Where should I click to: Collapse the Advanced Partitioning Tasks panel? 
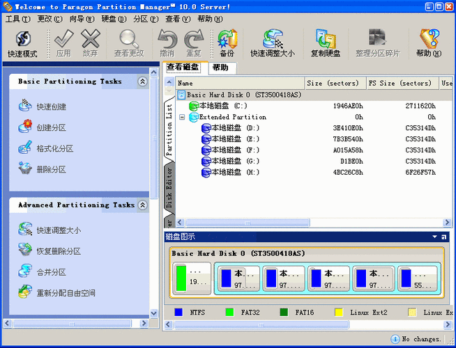click(x=142, y=205)
